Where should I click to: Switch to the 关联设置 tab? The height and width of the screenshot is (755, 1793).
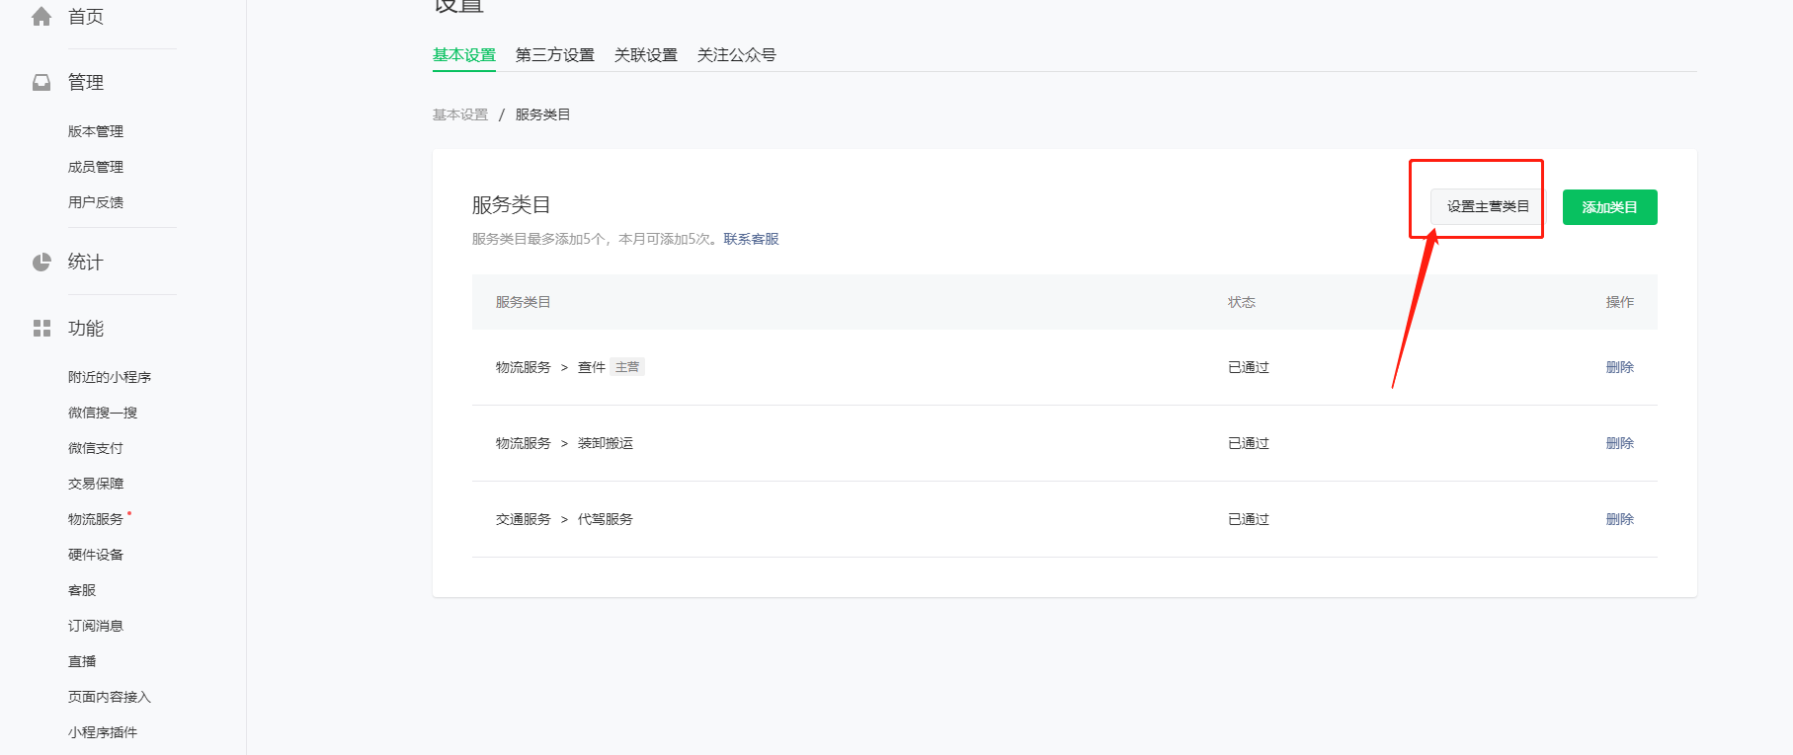[x=646, y=55]
